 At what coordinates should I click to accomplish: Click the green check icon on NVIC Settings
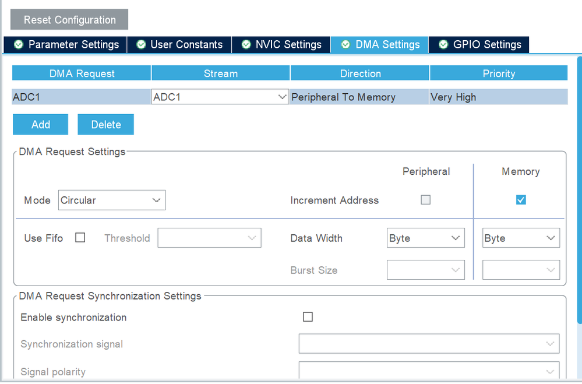click(246, 44)
